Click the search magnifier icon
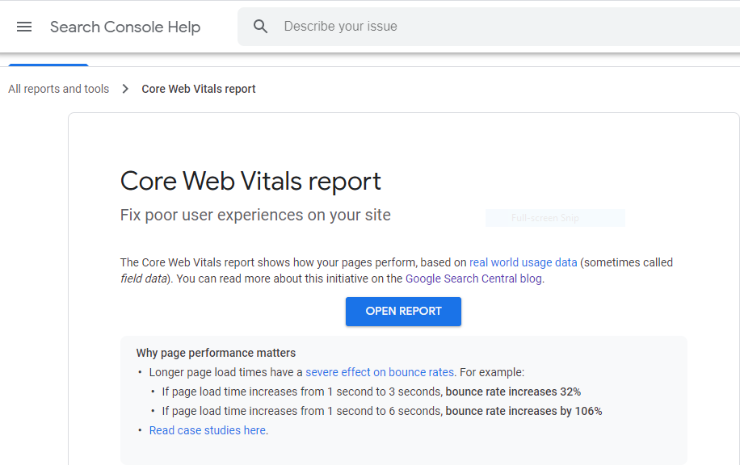Viewport: 740px width, 465px height. pyautogui.click(x=260, y=26)
